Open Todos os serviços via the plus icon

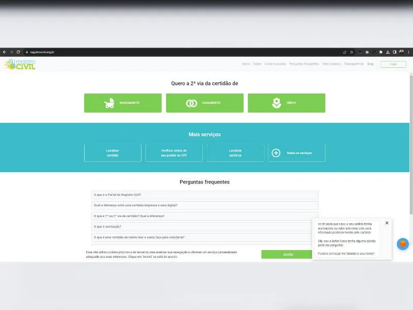point(276,152)
